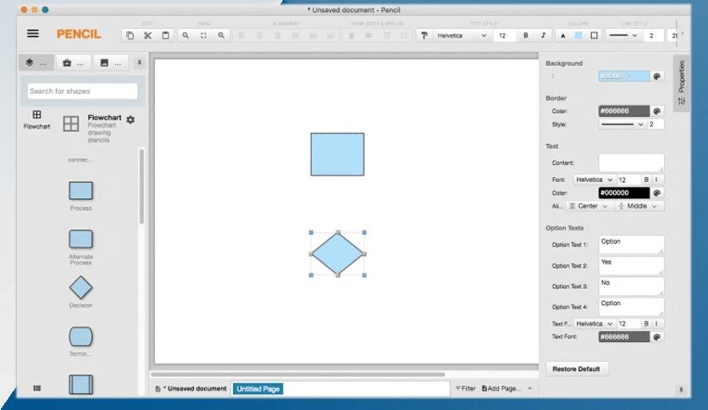The width and height of the screenshot is (708, 410).
Task: Open Center horizontal alignment dropdown
Action: tap(588, 206)
